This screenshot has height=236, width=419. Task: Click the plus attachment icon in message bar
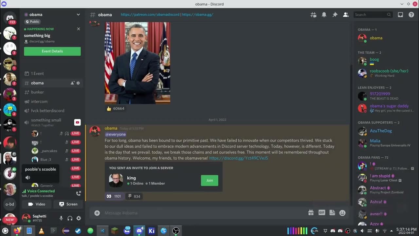tap(97, 213)
